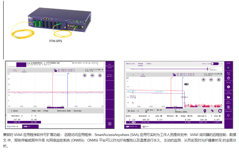Click the START play icon
This screenshot has height=155, width=239.
228,68
